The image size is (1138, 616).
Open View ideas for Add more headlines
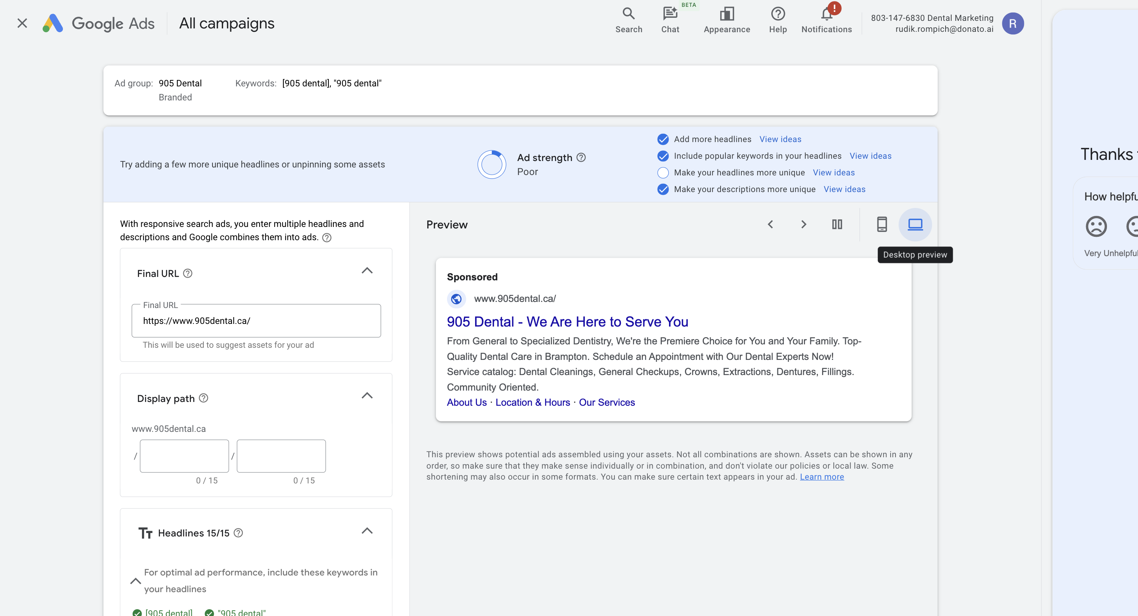click(780, 139)
